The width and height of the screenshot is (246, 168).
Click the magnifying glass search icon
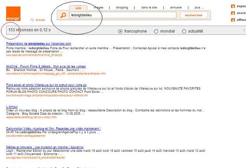63,15
